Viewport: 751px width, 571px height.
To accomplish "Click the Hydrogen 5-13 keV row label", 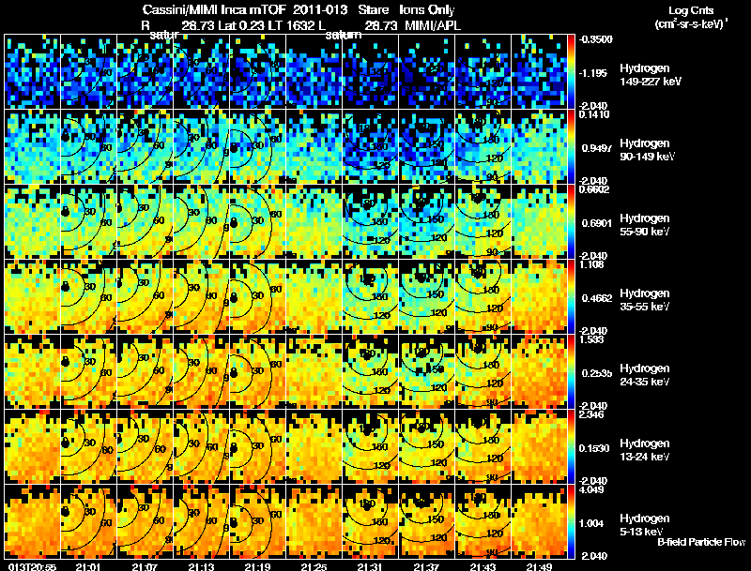I will pyautogui.click(x=645, y=525).
